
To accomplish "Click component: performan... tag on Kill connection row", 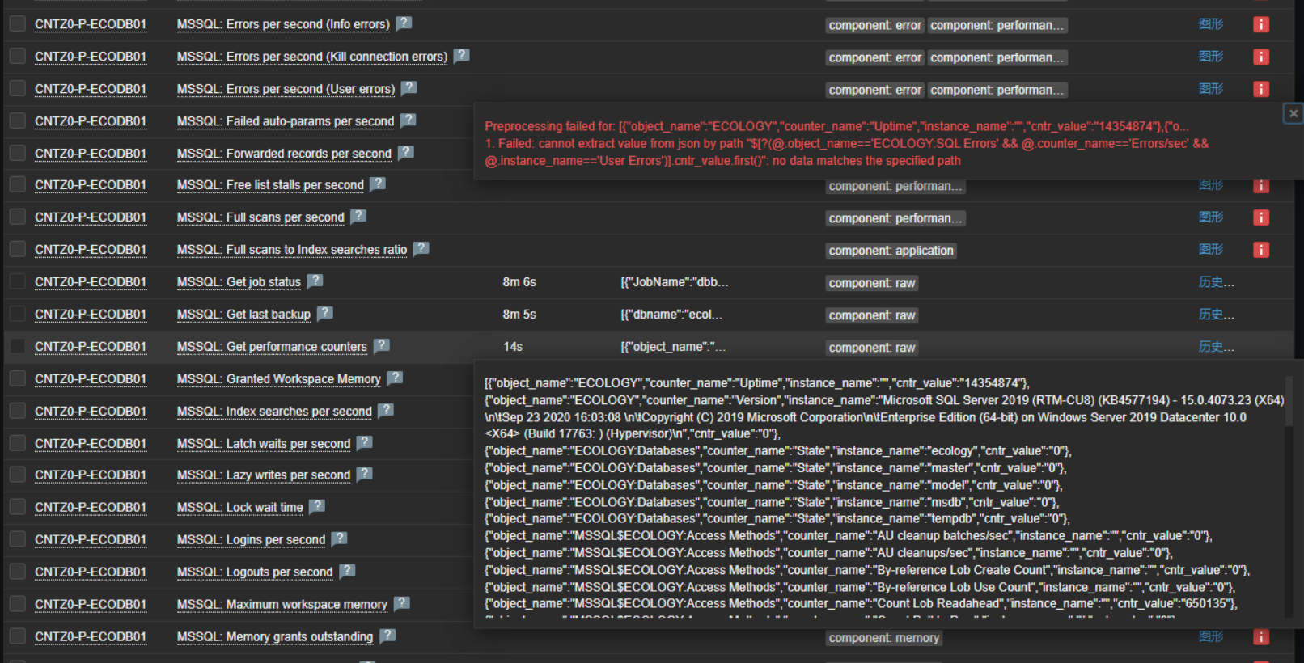I will [997, 57].
